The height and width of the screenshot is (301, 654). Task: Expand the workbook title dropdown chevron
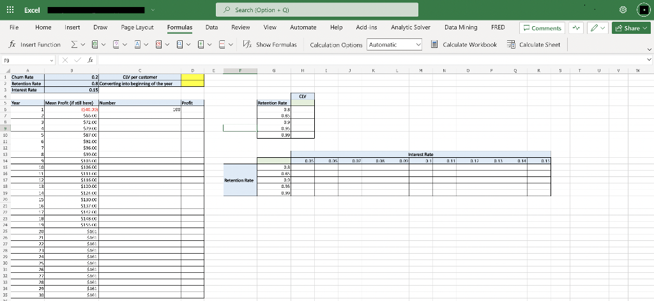[153, 10]
